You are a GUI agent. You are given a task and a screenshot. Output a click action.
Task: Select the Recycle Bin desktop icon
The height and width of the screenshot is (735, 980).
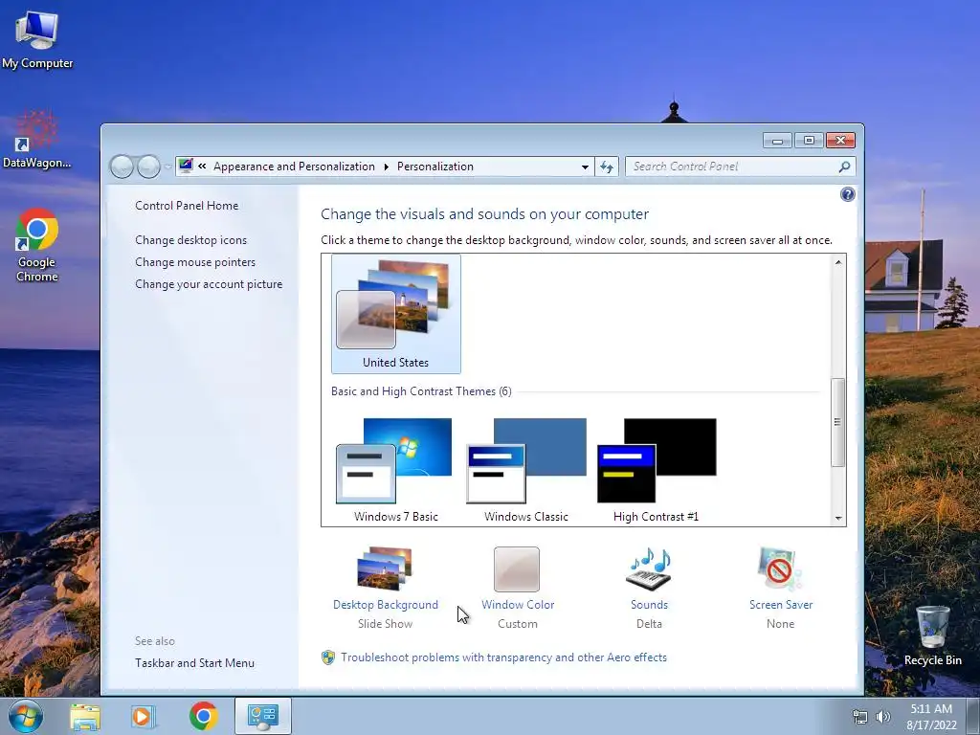(932, 635)
